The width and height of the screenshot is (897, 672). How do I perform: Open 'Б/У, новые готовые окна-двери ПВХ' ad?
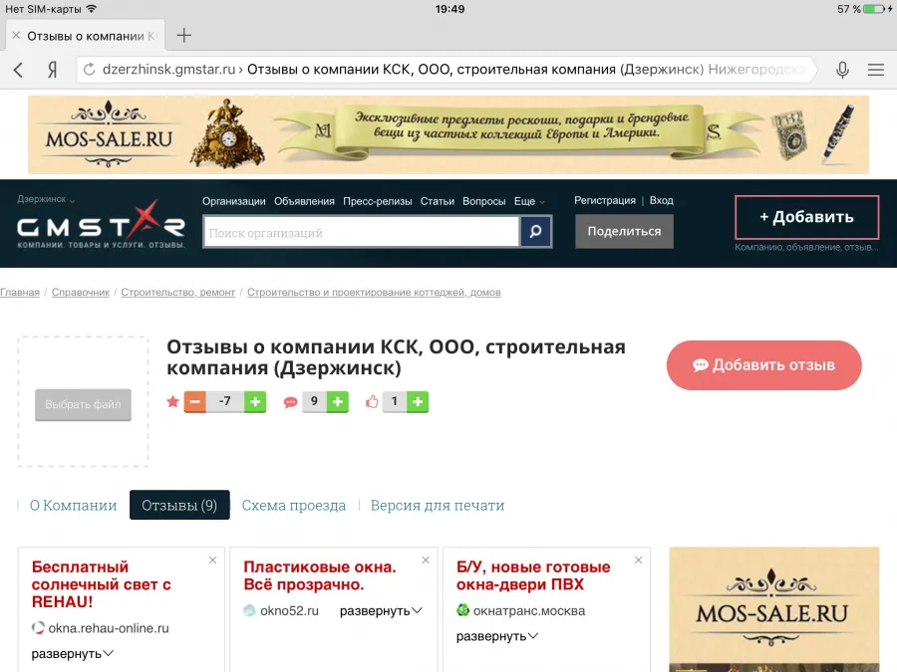tap(533, 575)
